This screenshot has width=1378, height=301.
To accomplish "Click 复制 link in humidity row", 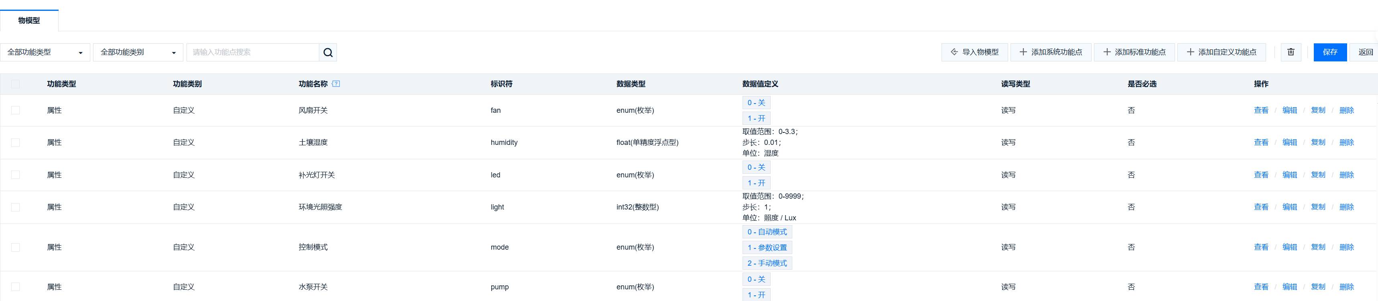I will (1317, 142).
